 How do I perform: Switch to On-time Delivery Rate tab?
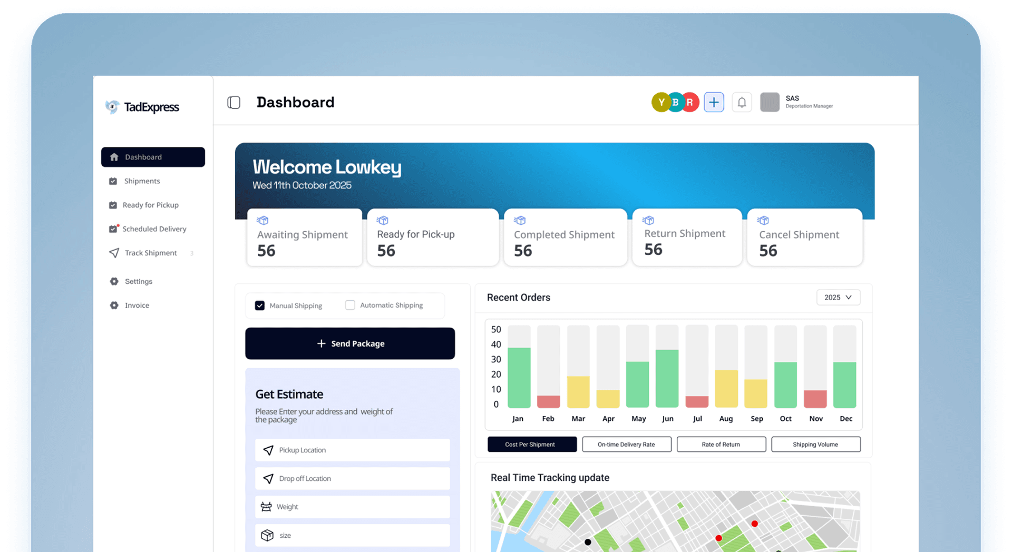626,445
